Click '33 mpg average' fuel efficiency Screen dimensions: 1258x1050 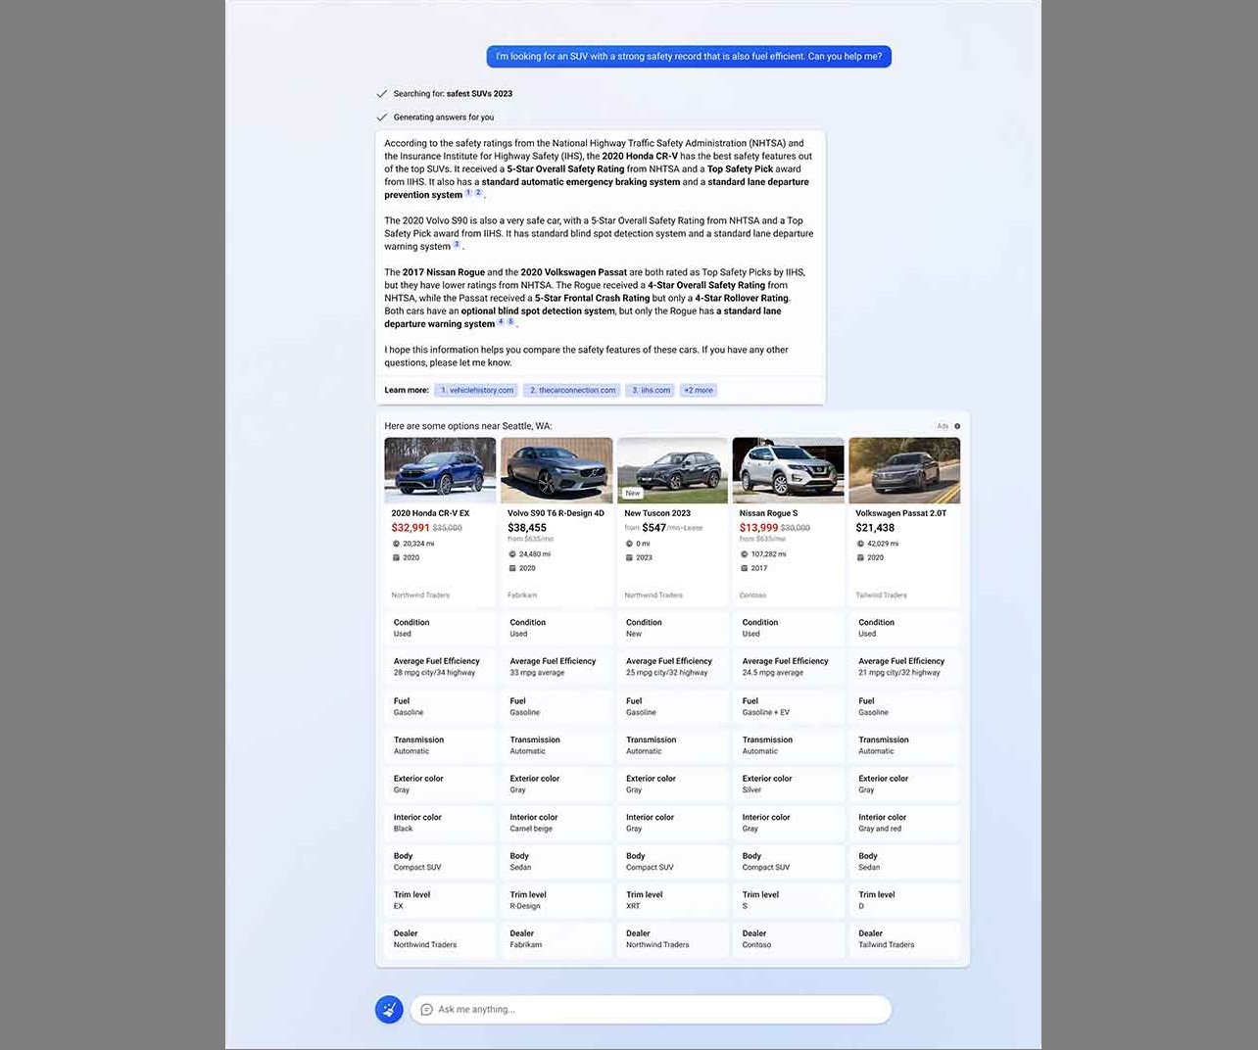tap(537, 673)
